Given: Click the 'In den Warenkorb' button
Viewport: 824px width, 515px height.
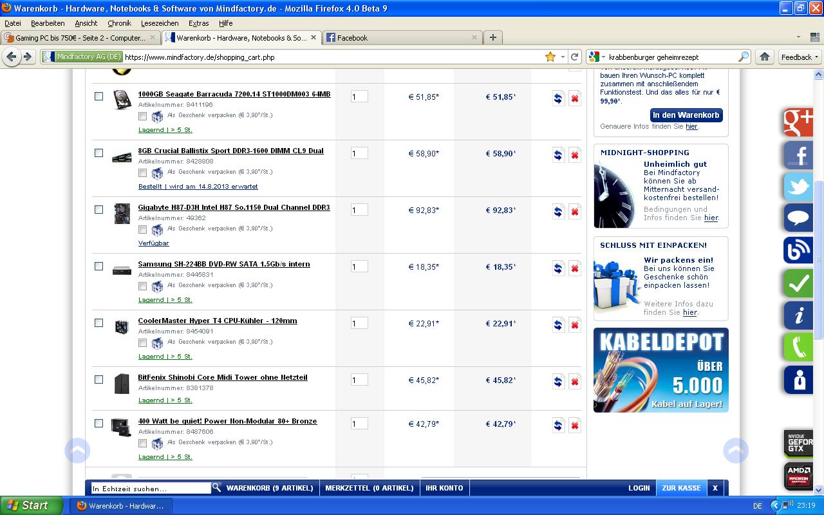Looking at the screenshot, I should 686,115.
